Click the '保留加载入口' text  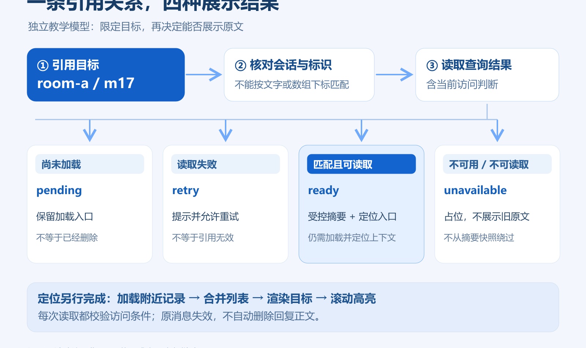click(64, 217)
